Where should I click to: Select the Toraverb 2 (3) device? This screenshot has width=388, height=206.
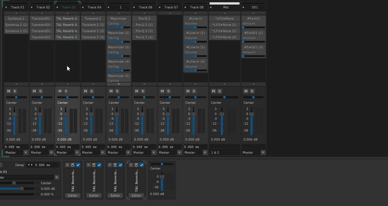tap(93, 31)
